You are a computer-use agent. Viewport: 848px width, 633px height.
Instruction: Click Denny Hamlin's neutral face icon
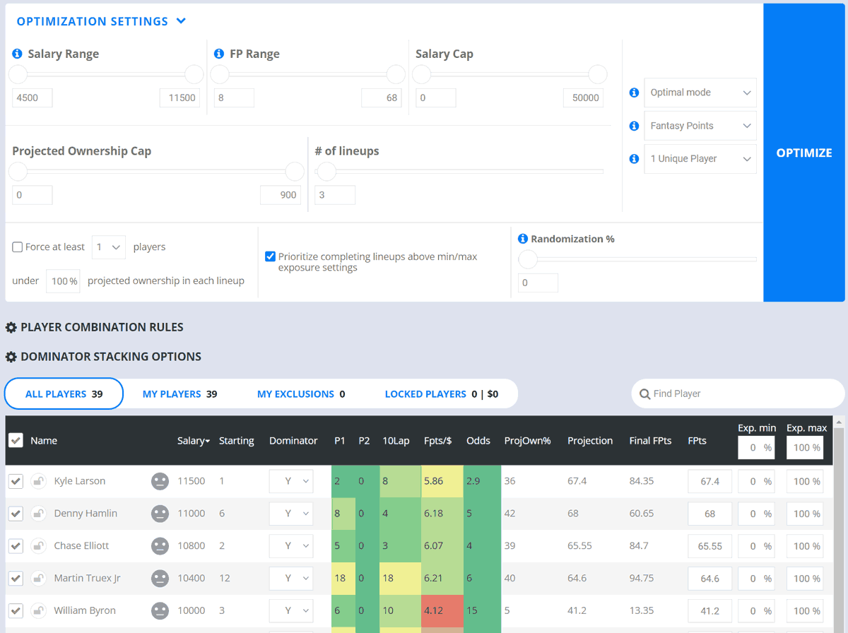click(x=160, y=514)
